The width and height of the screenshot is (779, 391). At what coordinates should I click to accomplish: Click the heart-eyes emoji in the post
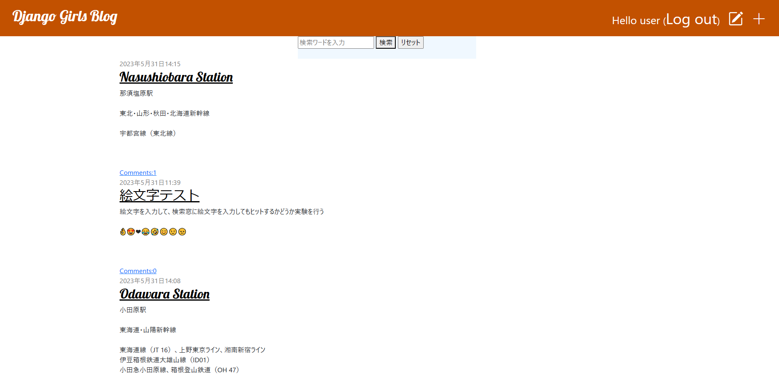point(131,232)
